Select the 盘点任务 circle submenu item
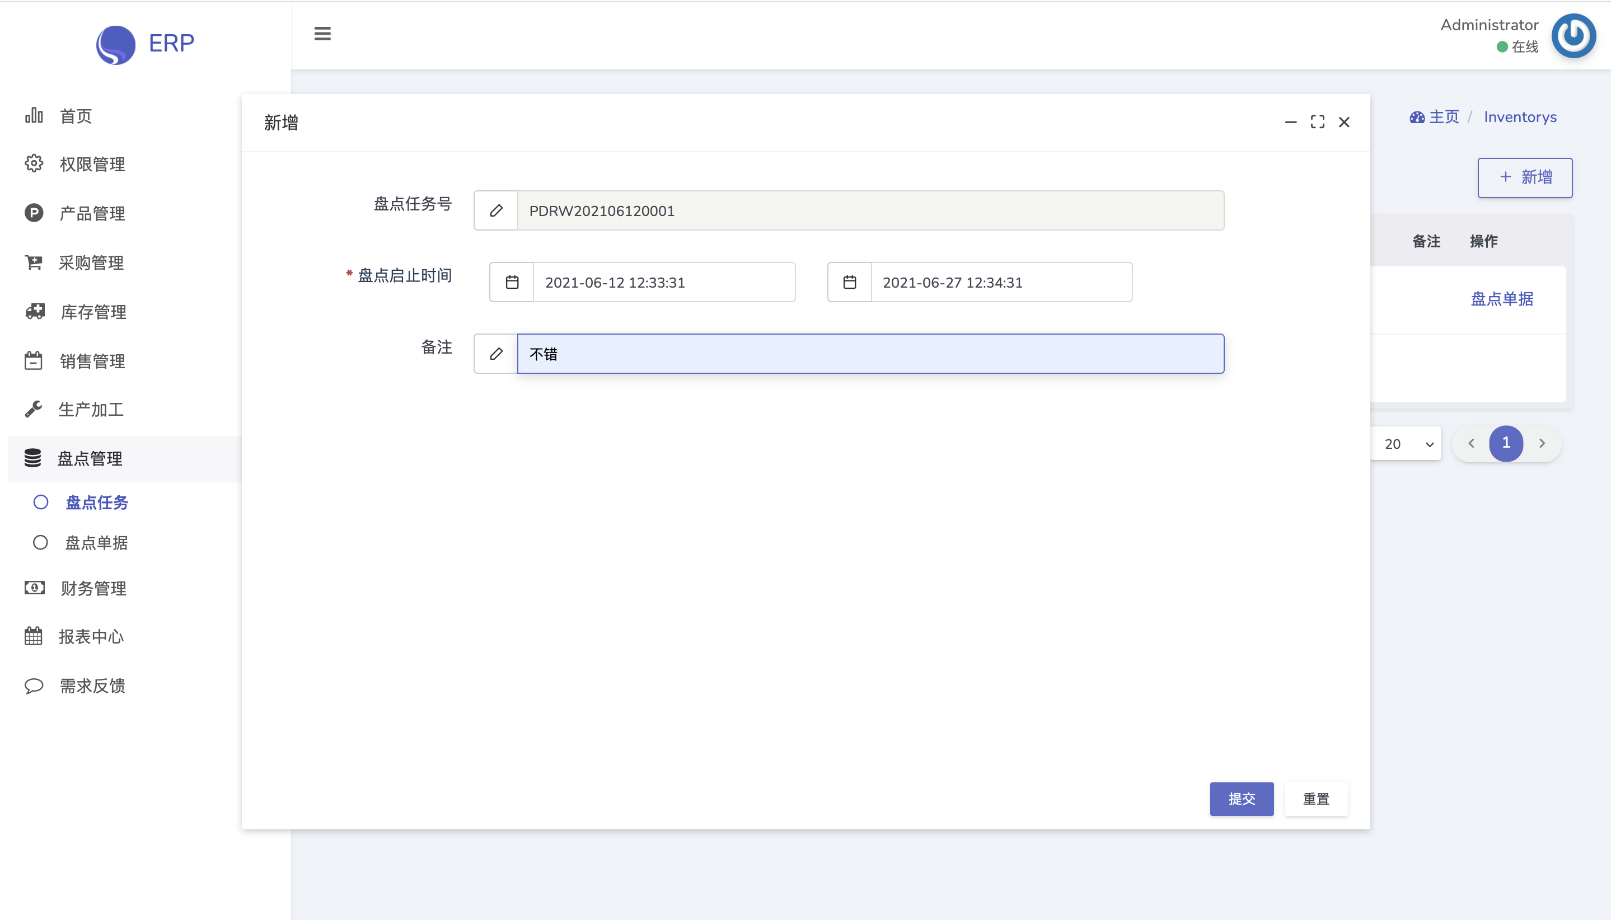Viewport: 1611px width, 920px height. click(96, 503)
